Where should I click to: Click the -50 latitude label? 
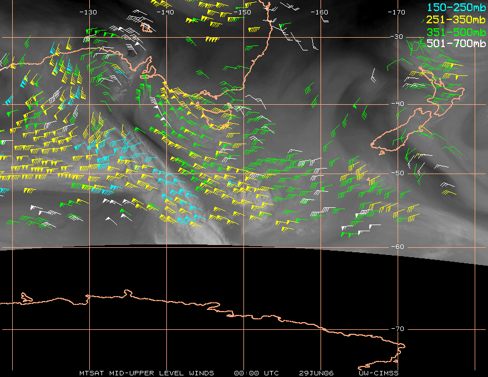click(398, 173)
